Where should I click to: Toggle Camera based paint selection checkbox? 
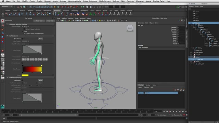[24, 33]
